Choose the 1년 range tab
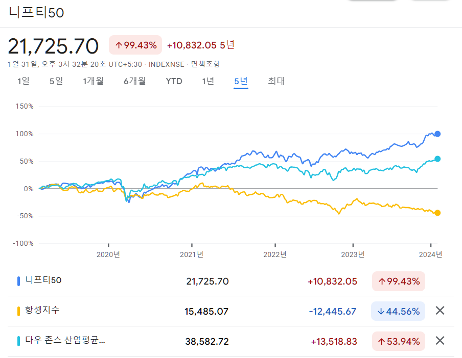Image resolution: width=462 pixels, height=358 pixels. pyautogui.click(x=207, y=81)
